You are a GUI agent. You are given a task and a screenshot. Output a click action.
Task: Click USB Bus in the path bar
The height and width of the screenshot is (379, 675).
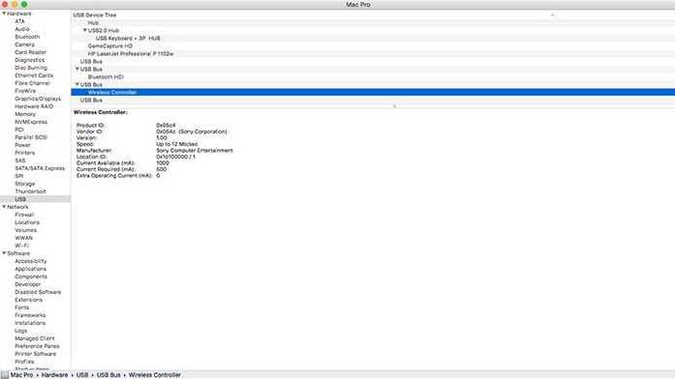point(108,375)
